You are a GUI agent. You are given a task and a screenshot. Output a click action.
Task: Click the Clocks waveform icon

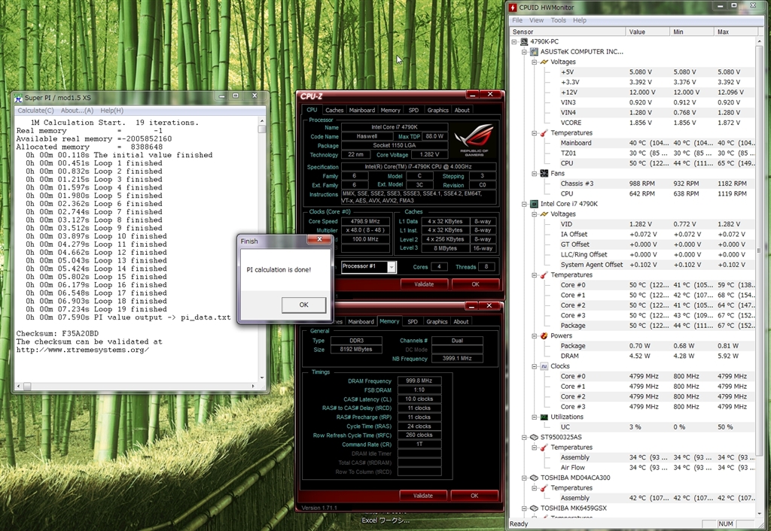[x=544, y=366]
